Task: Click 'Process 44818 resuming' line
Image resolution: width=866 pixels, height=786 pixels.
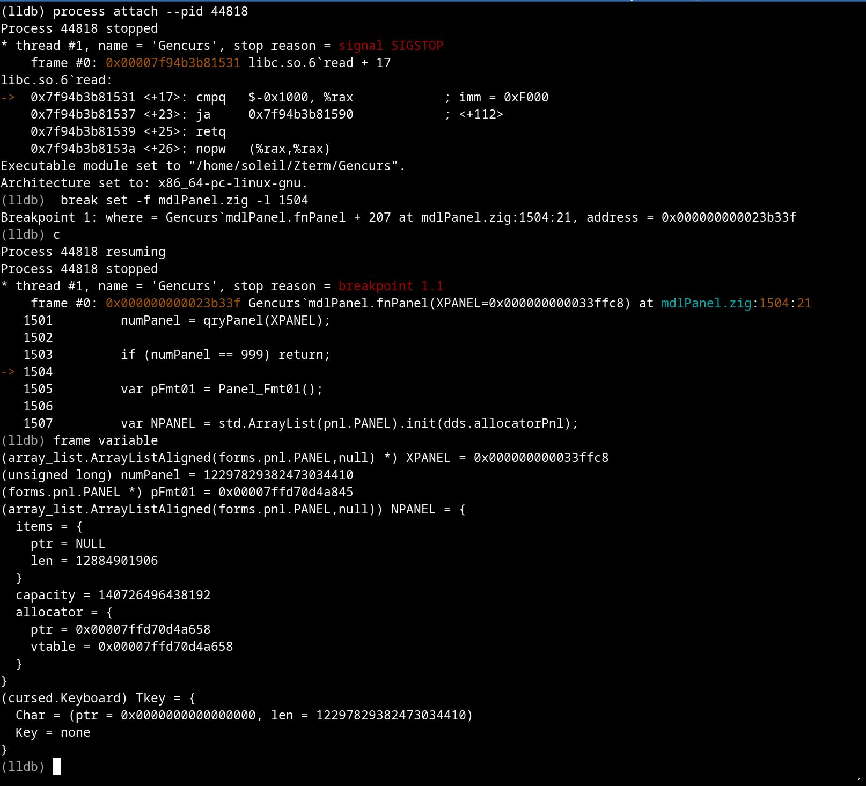Action: click(x=83, y=252)
